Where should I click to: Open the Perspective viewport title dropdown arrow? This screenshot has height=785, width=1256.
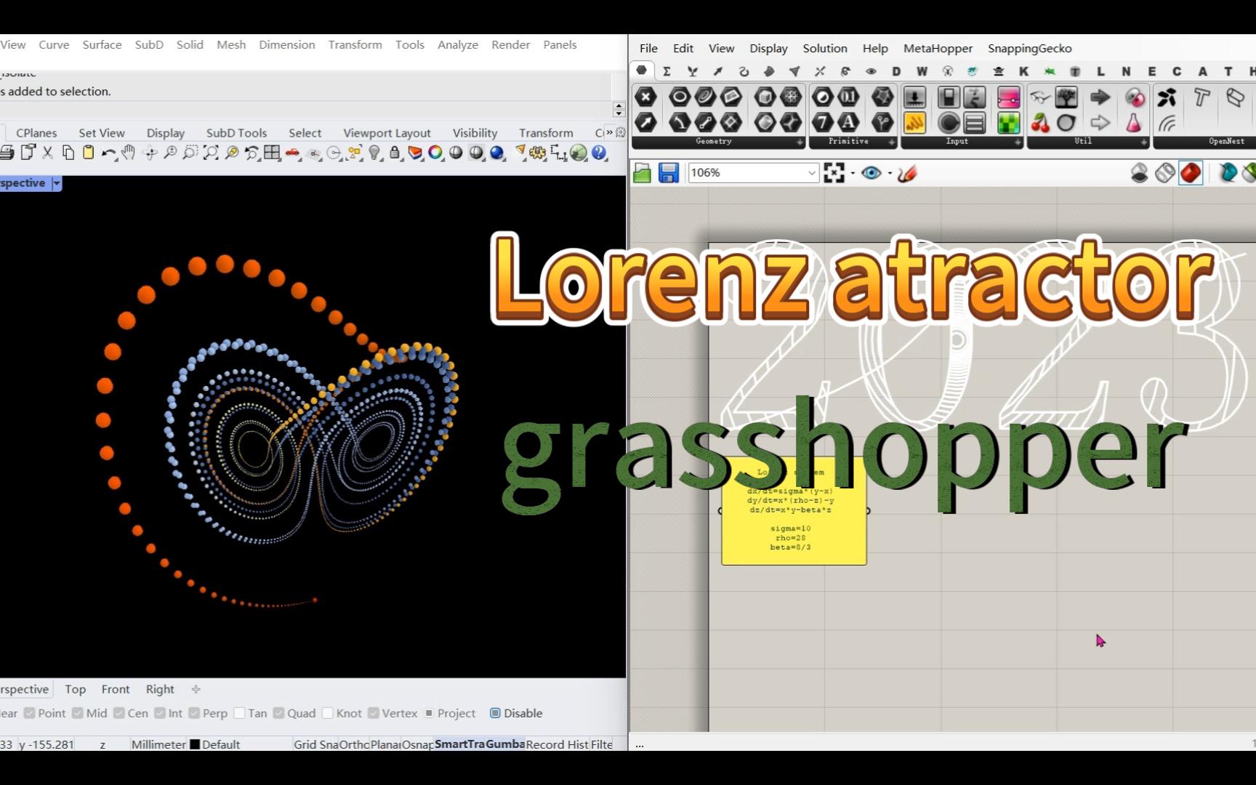click(x=57, y=183)
